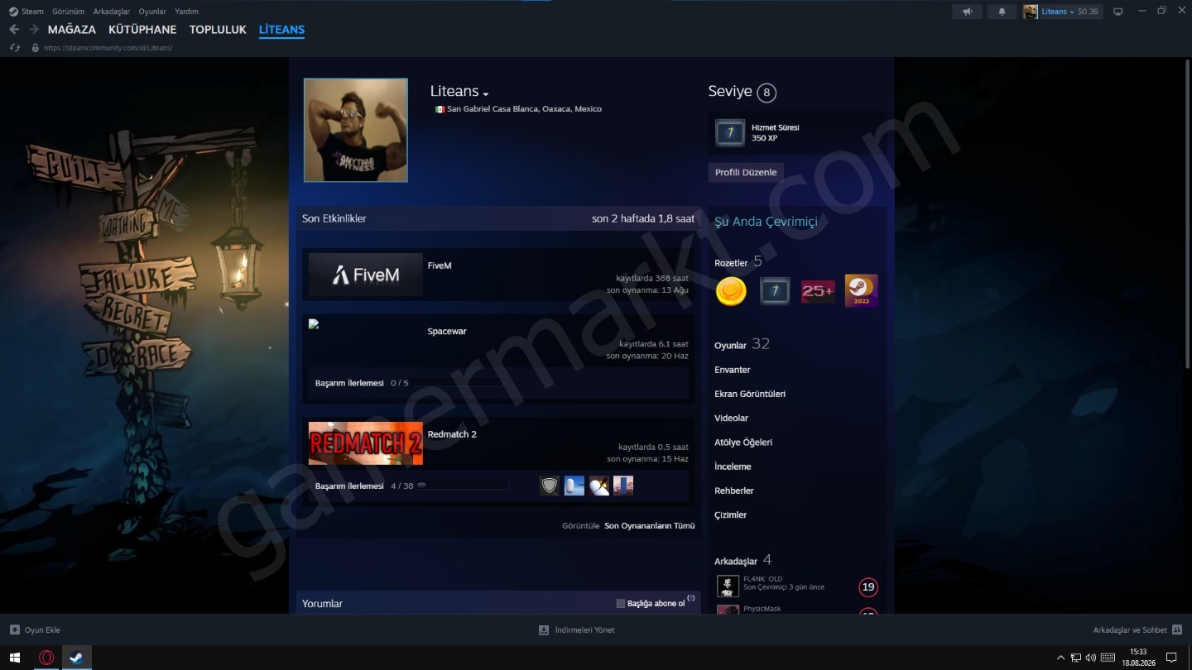Show hidden system tray icons

pyautogui.click(x=1061, y=658)
